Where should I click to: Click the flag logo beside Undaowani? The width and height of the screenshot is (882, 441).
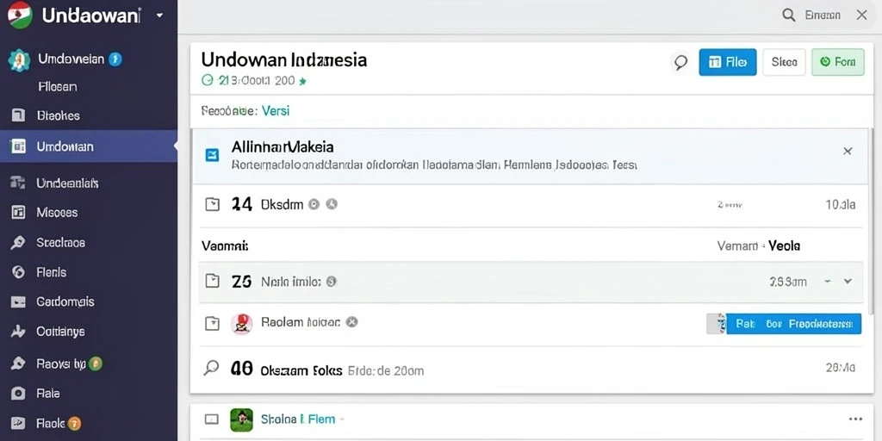[x=21, y=15]
